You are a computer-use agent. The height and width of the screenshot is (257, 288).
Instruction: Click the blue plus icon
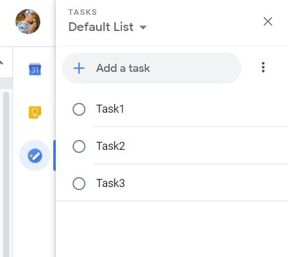coord(79,68)
